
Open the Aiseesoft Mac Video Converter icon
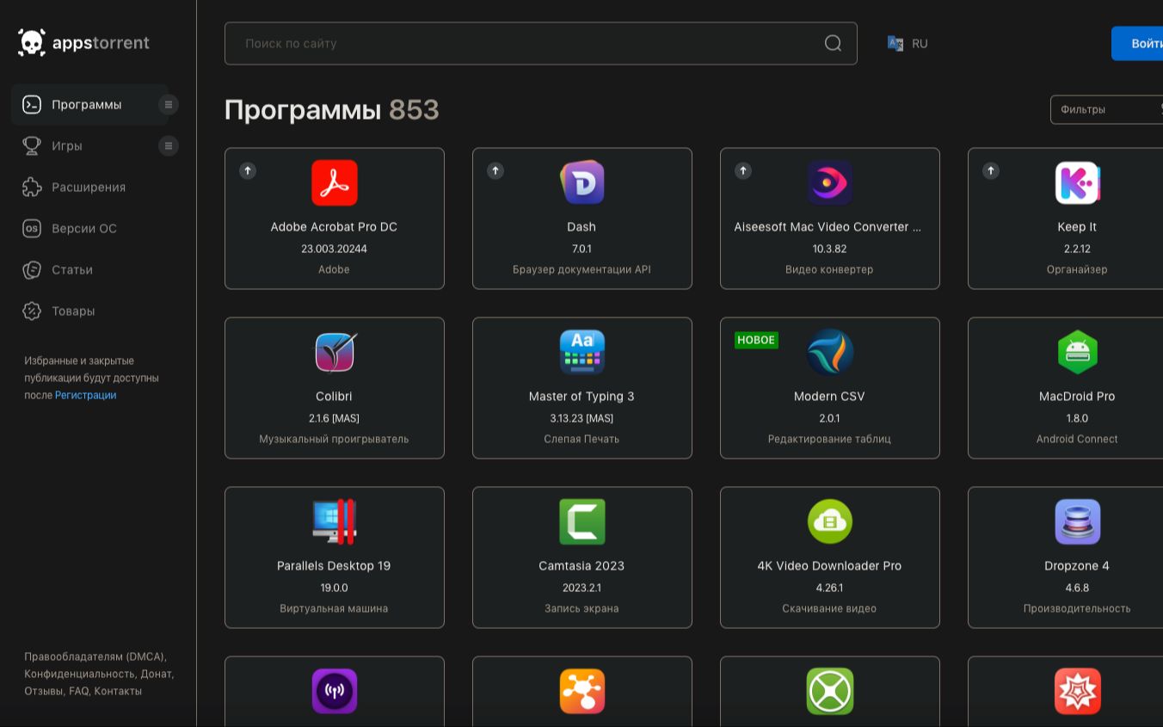pyautogui.click(x=829, y=182)
